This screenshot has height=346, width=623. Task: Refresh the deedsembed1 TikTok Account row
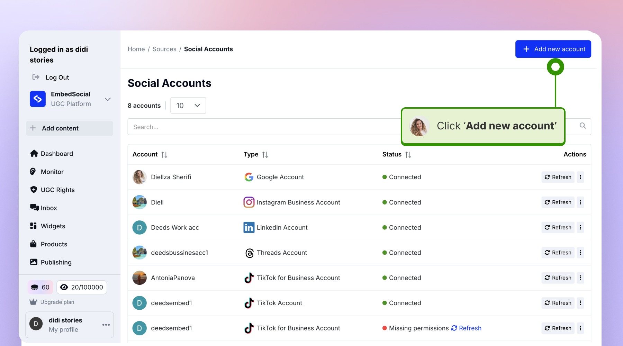(558, 303)
